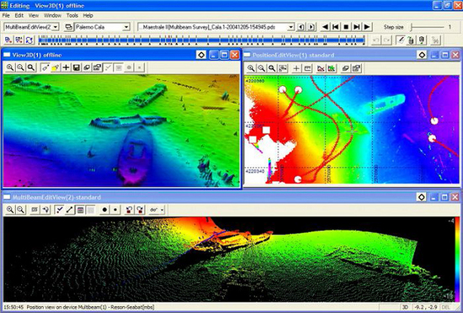Click the play forward arrow button
The width and height of the screenshot is (463, 313).
tap(367, 27)
